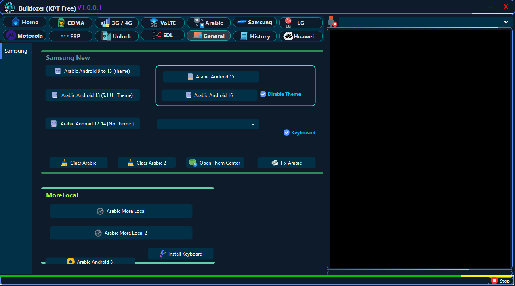
Task: Uncheck the Disable Theme checkbox
Action: (x=263, y=94)
